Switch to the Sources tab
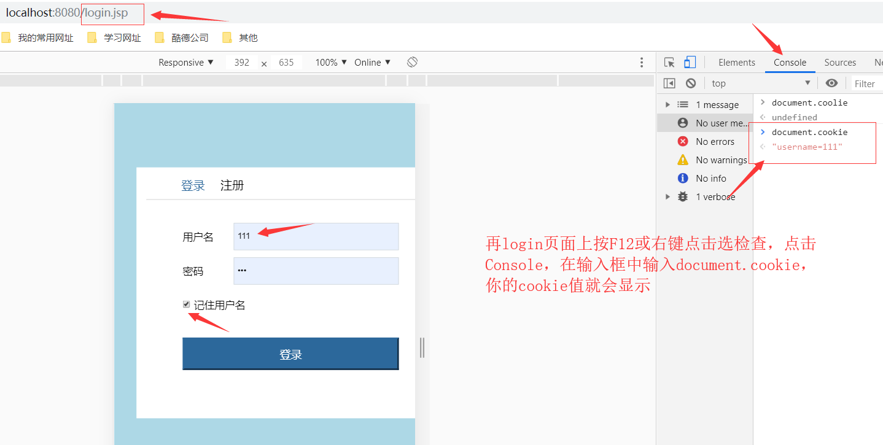 coord(840,62)
